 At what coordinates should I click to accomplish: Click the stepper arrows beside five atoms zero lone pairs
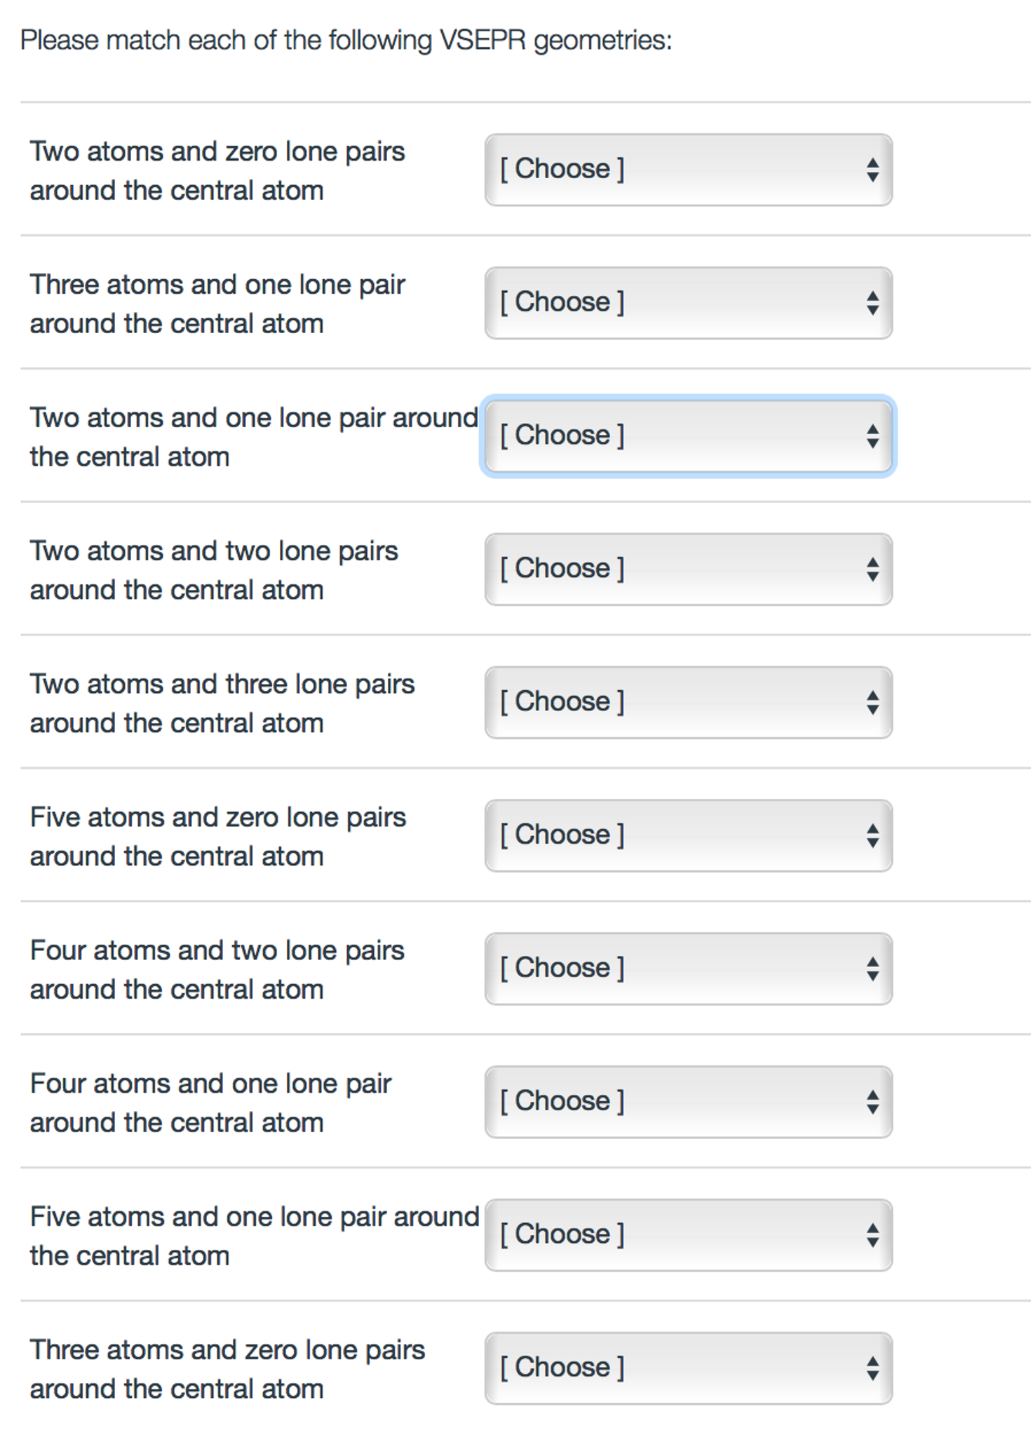tap(872, 835)
